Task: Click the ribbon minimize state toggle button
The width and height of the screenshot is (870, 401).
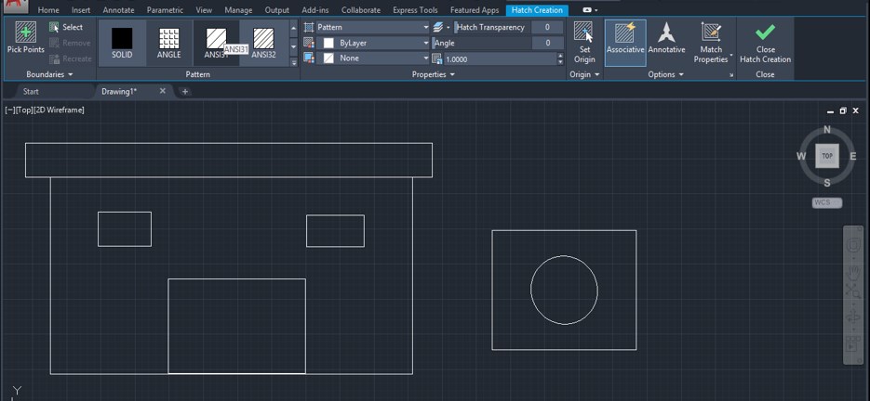Action: point(588,10)
